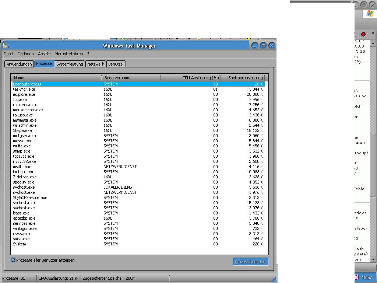
Task: Click the resize grip of Task-Manager
Action: pos(274,279)
